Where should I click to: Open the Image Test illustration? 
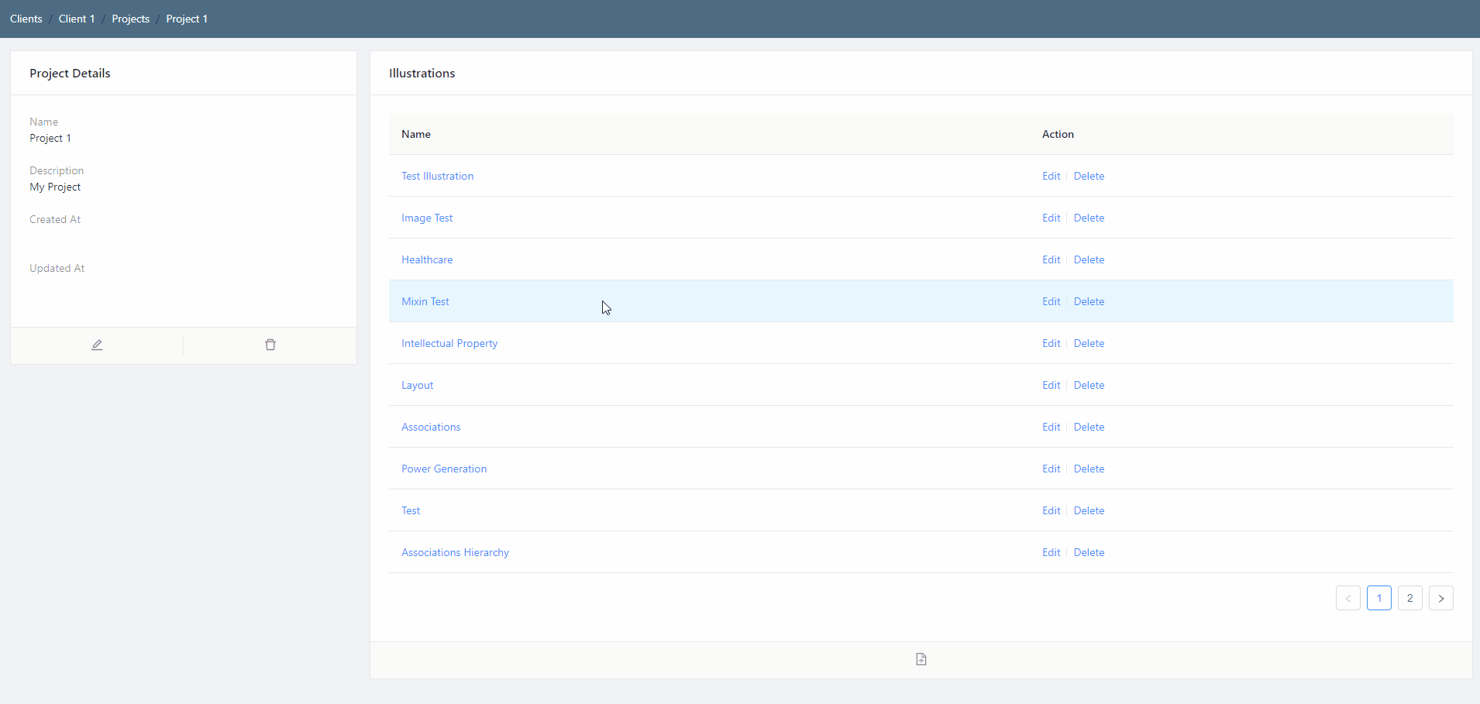[427, 218]
